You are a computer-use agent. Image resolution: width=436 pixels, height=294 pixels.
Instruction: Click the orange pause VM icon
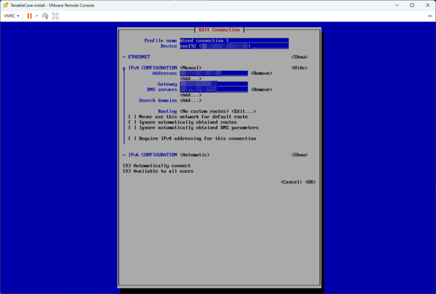pyautogui.click(x=29, y=16)
